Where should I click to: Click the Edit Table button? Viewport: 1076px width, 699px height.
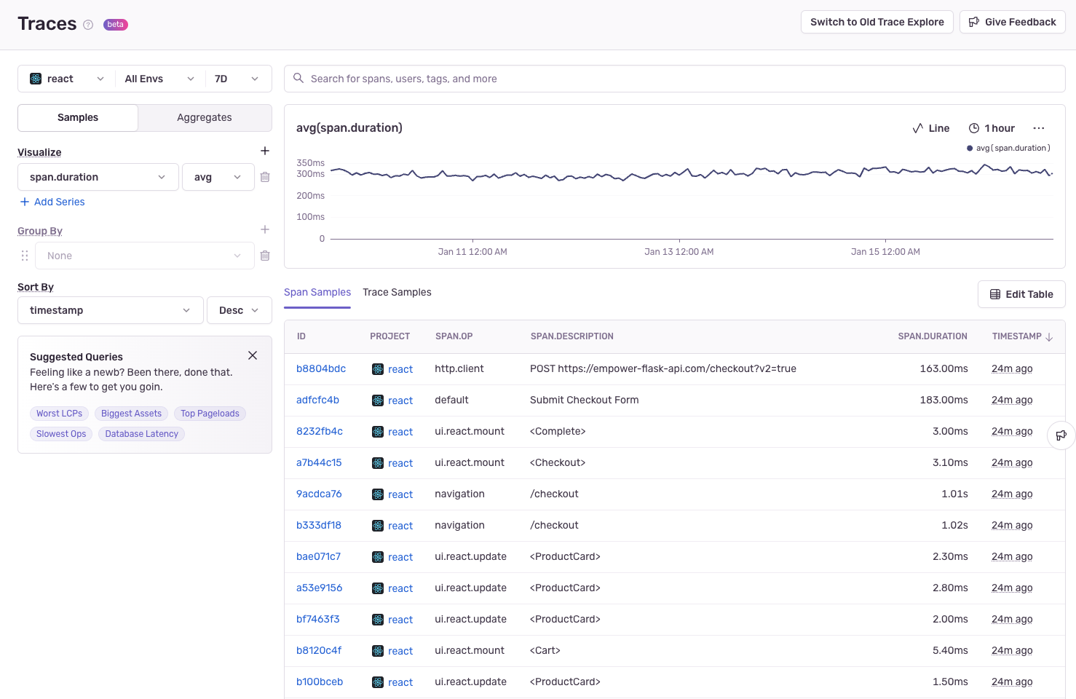pos(1021,294)
